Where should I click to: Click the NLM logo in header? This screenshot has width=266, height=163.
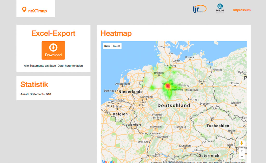pos(220,8)
